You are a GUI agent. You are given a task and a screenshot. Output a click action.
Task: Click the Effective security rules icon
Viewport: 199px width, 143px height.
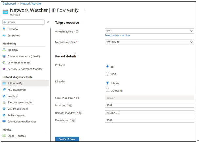[4, 102]
